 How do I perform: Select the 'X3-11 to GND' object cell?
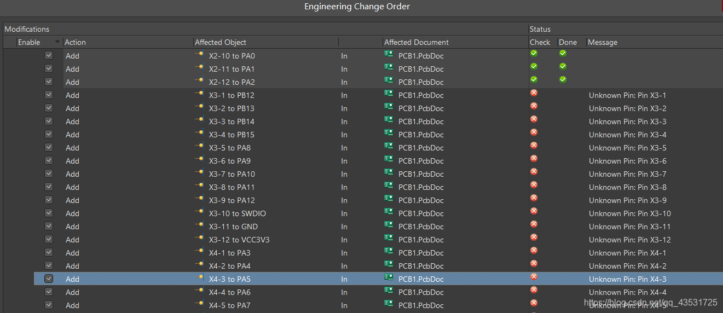[x=233, y=227]
